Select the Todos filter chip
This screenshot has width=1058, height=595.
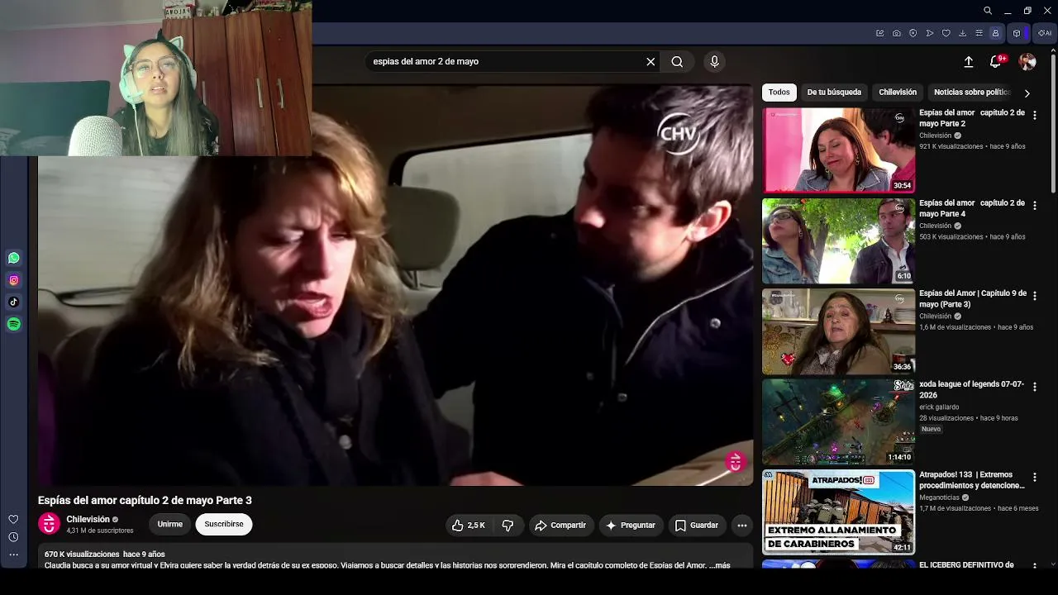tap(779, 93)
